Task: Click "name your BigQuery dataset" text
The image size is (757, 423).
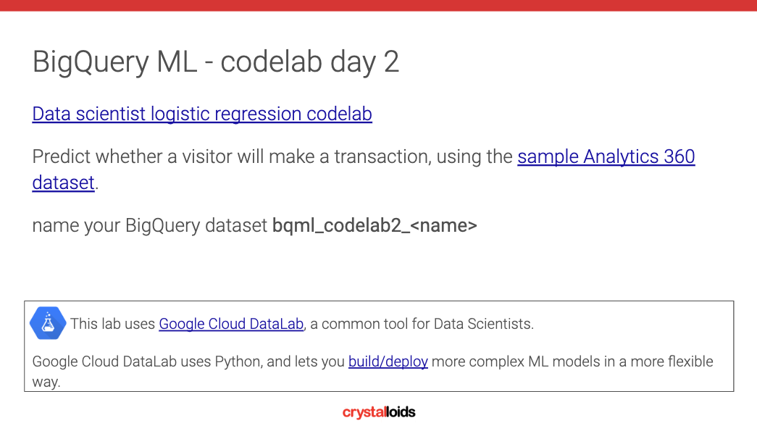Action: tap(150, 225)
